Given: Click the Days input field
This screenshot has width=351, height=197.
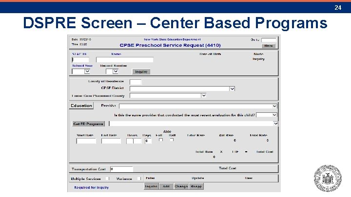Looking at the screenshot, I should tap(148, 141).
